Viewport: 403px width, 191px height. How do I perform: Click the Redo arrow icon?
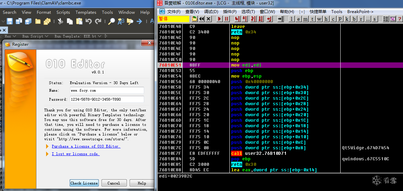(98, 21)
